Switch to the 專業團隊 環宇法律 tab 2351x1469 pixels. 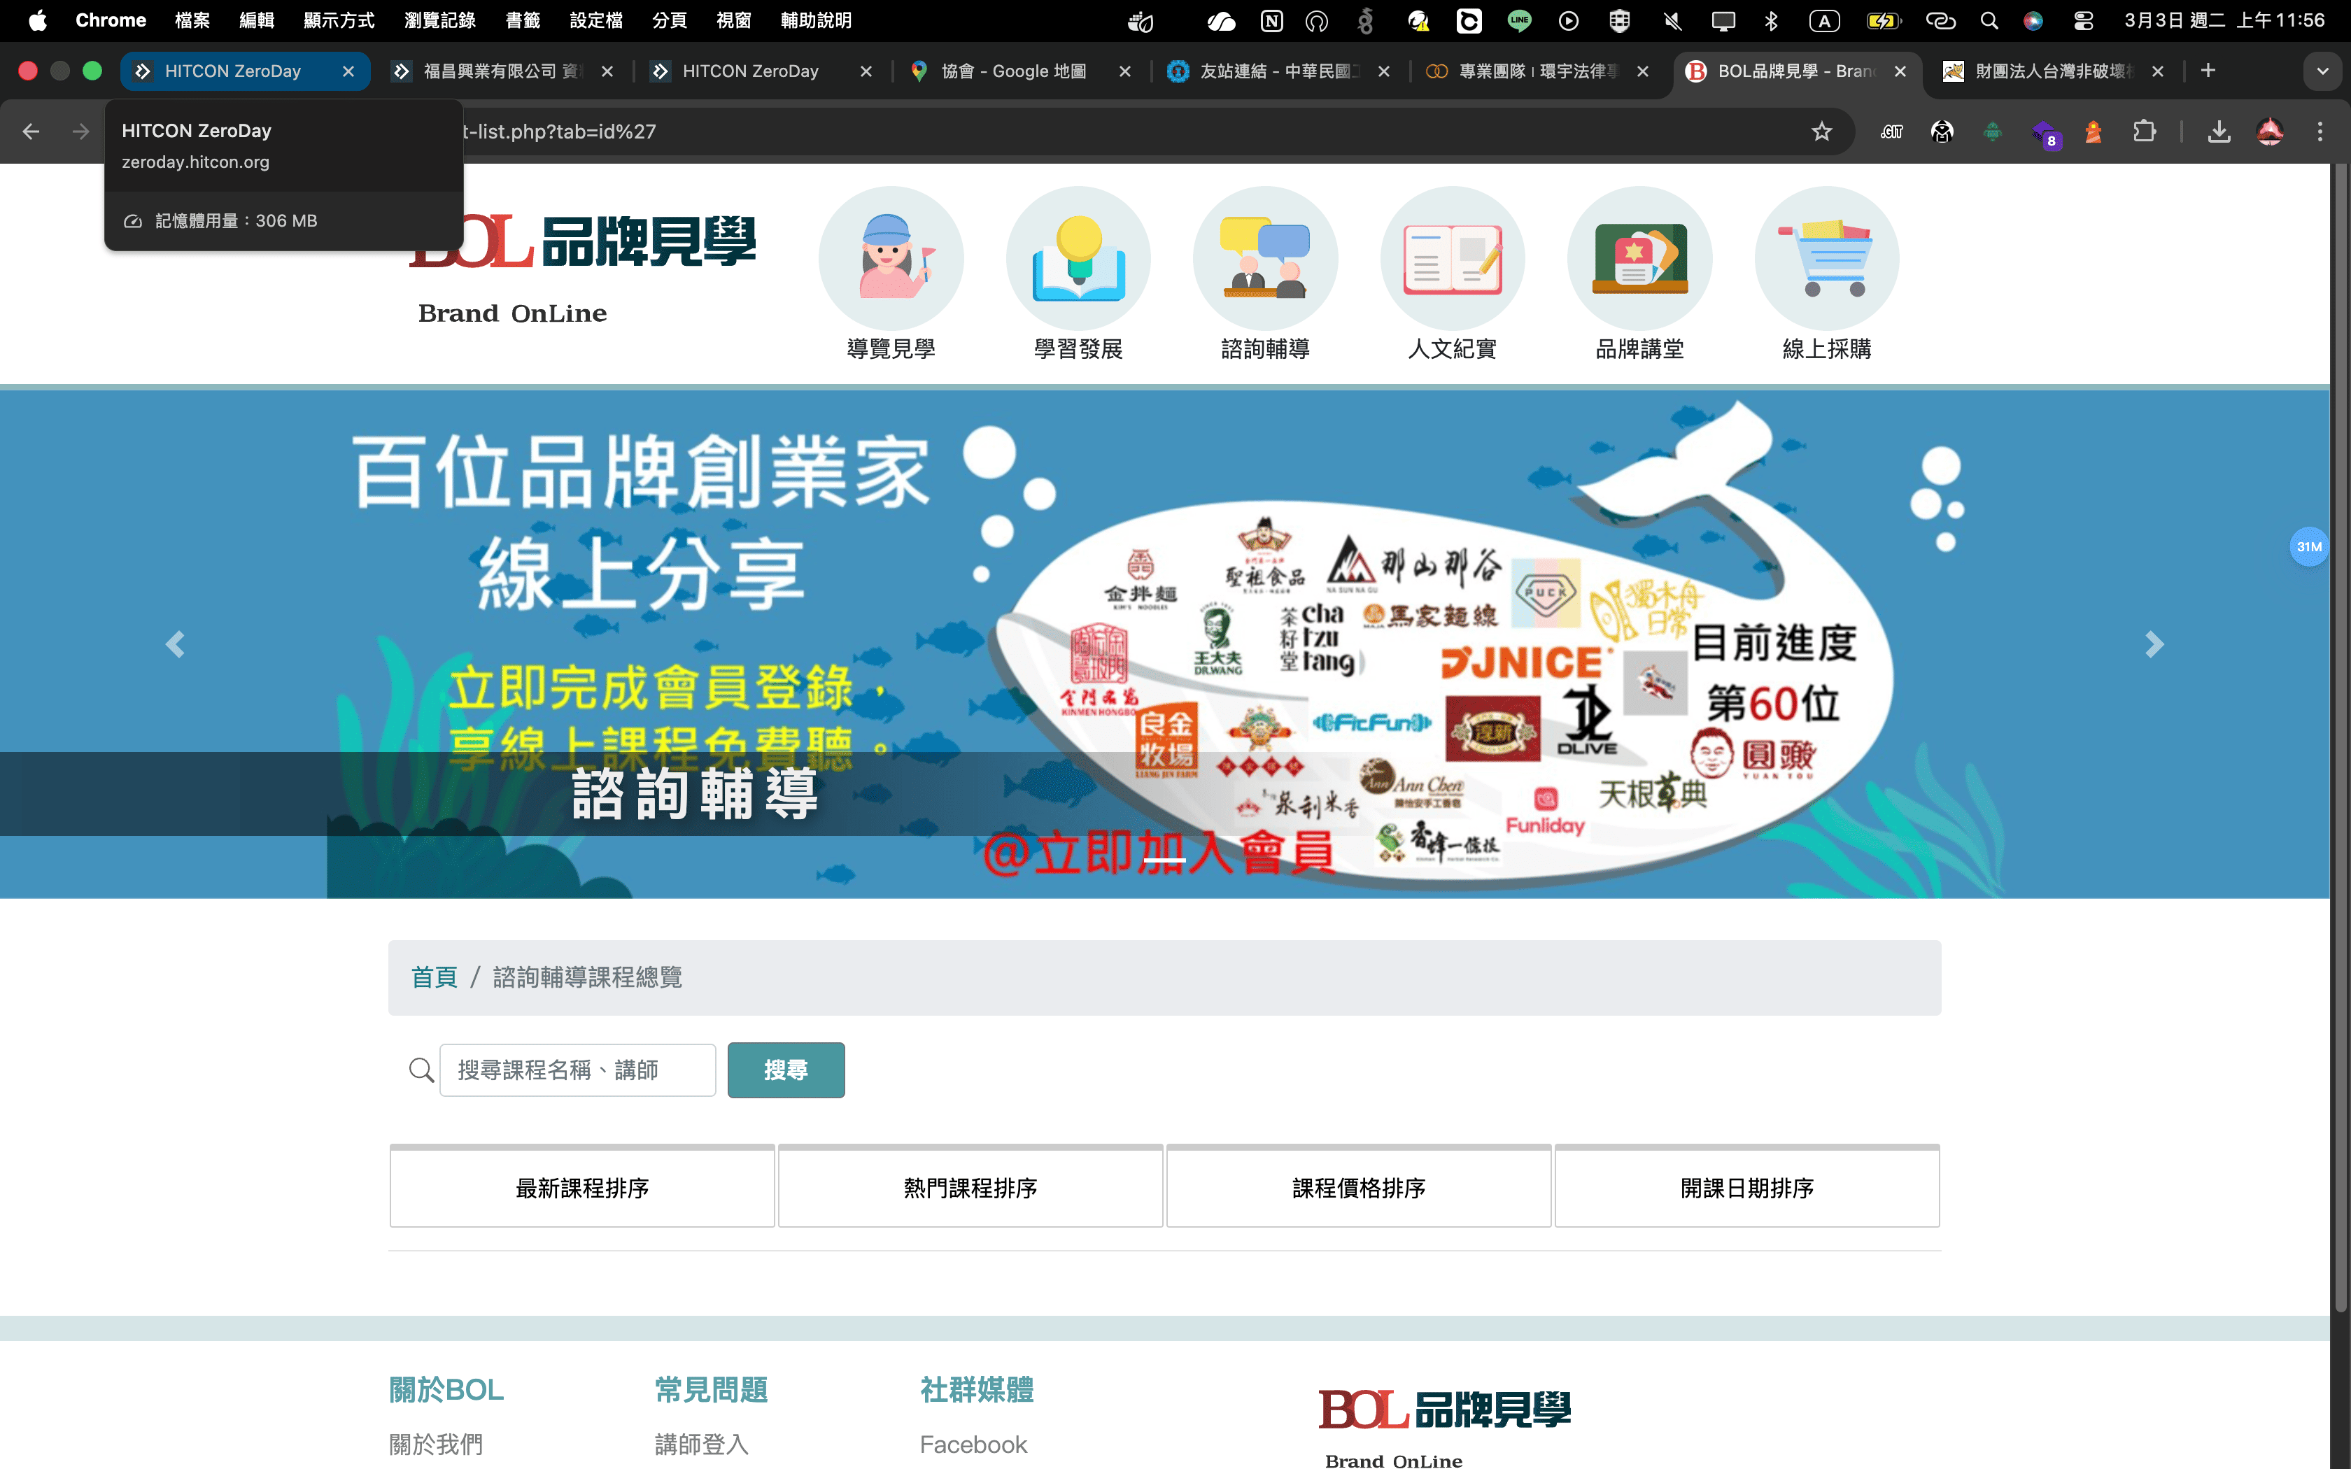[1537, 71]
